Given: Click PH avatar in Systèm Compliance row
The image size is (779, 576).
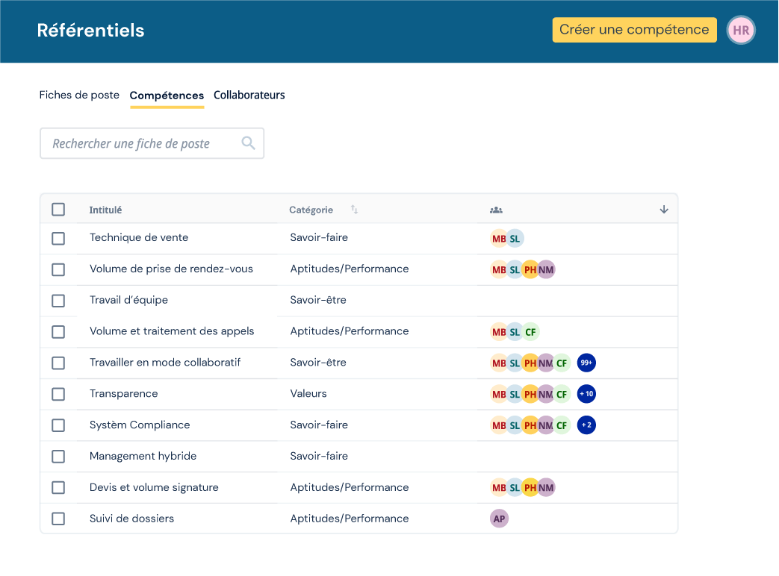Looking at the screenshot, I should tap(530, 426).
